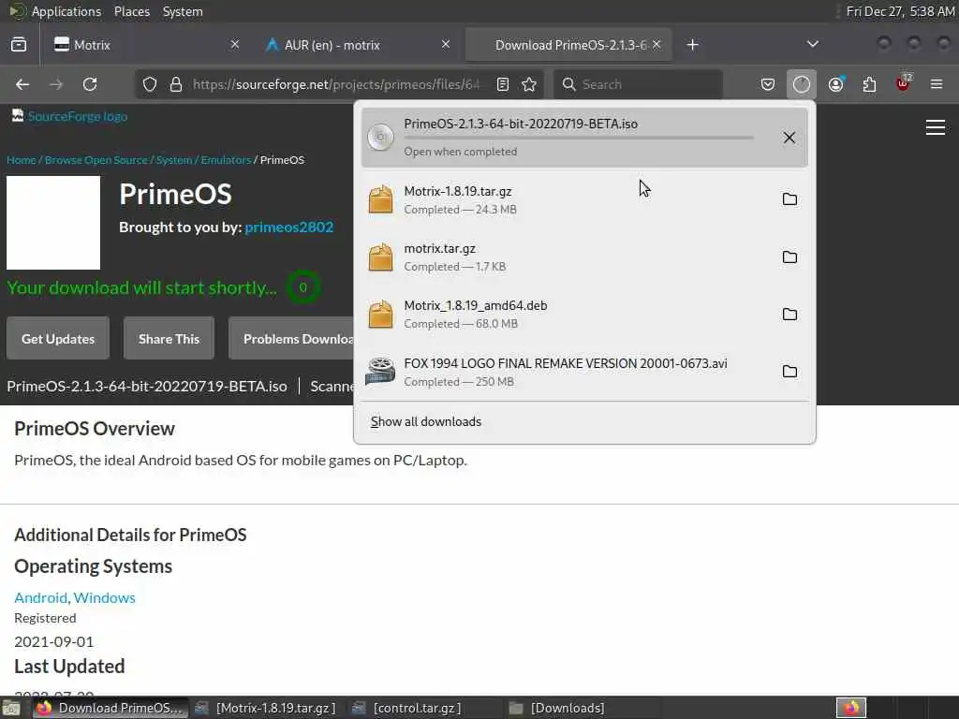Select the Download PrimeOS tab

568,45
